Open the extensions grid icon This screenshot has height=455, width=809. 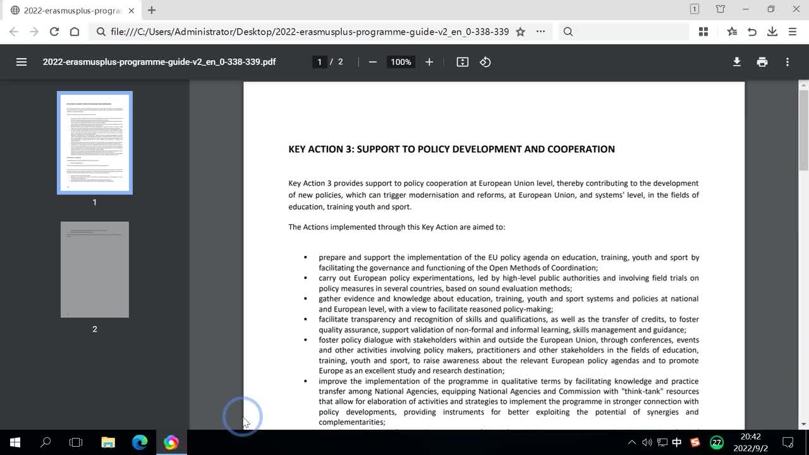tap(703, 32)
